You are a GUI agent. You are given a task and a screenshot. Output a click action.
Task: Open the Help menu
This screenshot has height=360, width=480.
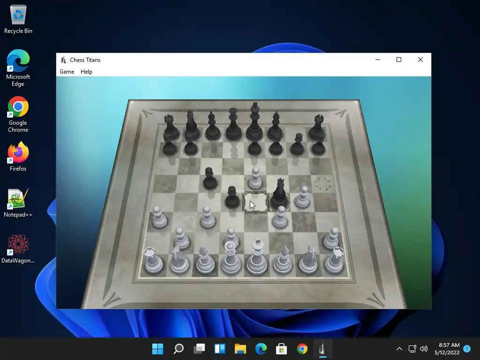(86, 72)
